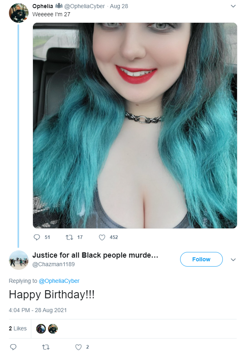Expand options menu for Ophelia's tweet
This screenshot has width=246, height=356.
[x=233, y=6]
